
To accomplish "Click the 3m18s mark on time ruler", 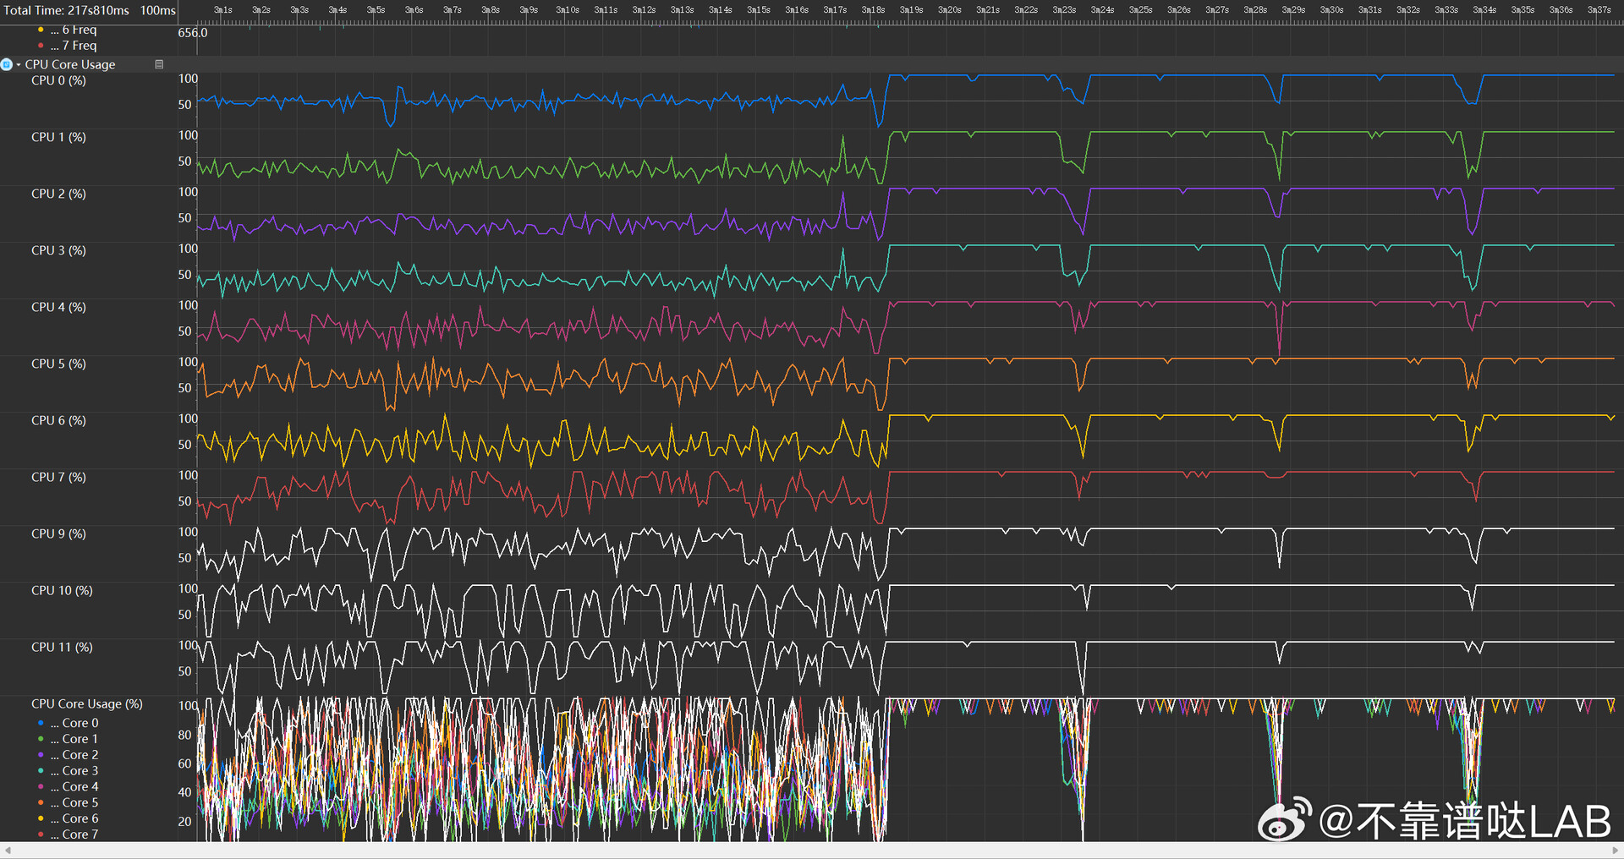I will pos(873,10).
